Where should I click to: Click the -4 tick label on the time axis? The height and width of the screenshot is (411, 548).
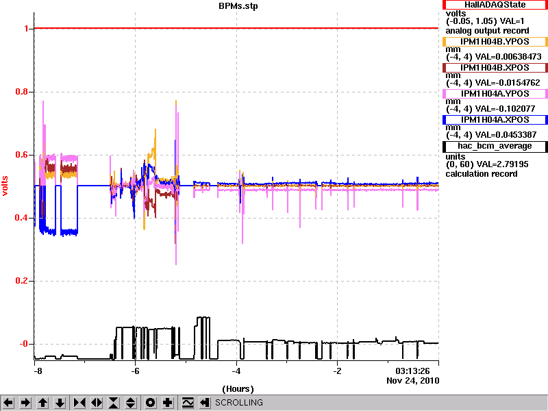click(236, 371)
